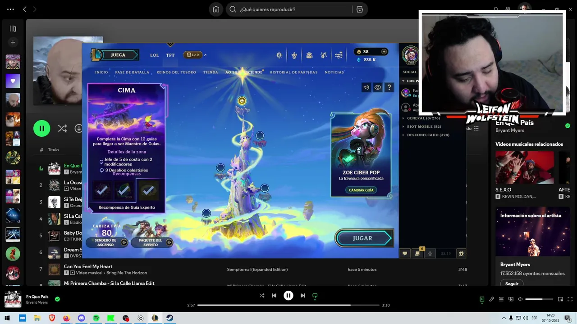The width and height of the screenshot is (577, 324).
Task: Open PAQUETE DEL EVENTO
Action: point(152,243)
